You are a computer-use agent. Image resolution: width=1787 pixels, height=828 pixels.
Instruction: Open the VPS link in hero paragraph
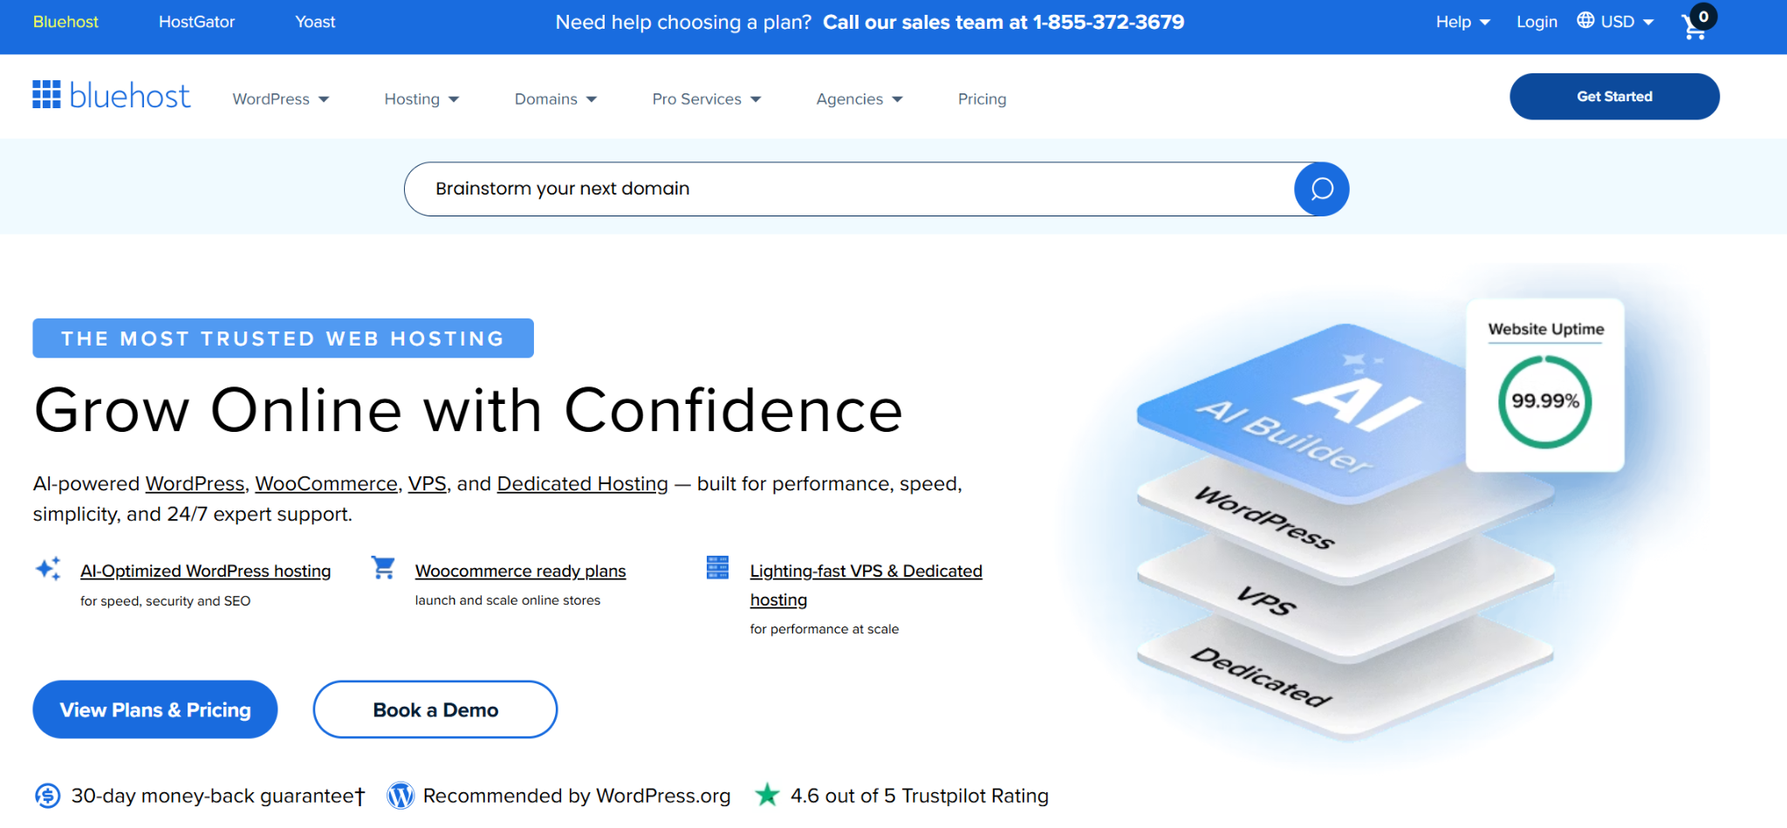(427, 483)
